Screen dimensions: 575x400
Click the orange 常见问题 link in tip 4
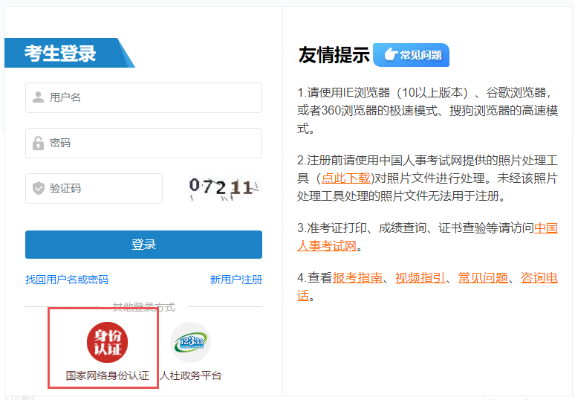pos(483,277)
